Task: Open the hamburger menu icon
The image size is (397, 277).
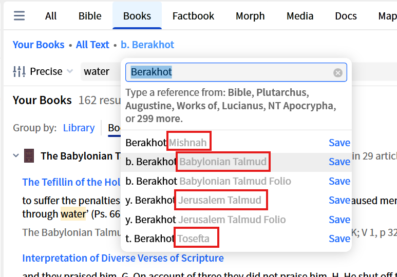Action: tap(19, 16)
